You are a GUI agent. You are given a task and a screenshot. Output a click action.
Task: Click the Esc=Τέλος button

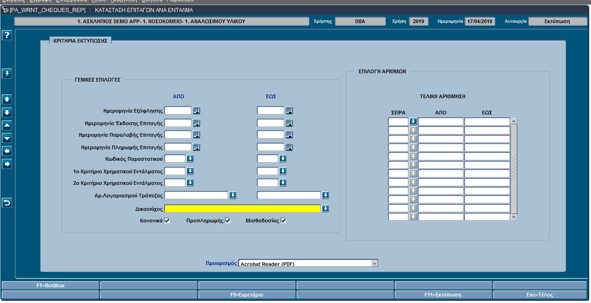pos(541,295)
